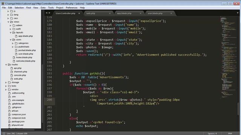
Task: Open the tab list dropdown arrow
Action: (238, 13)
